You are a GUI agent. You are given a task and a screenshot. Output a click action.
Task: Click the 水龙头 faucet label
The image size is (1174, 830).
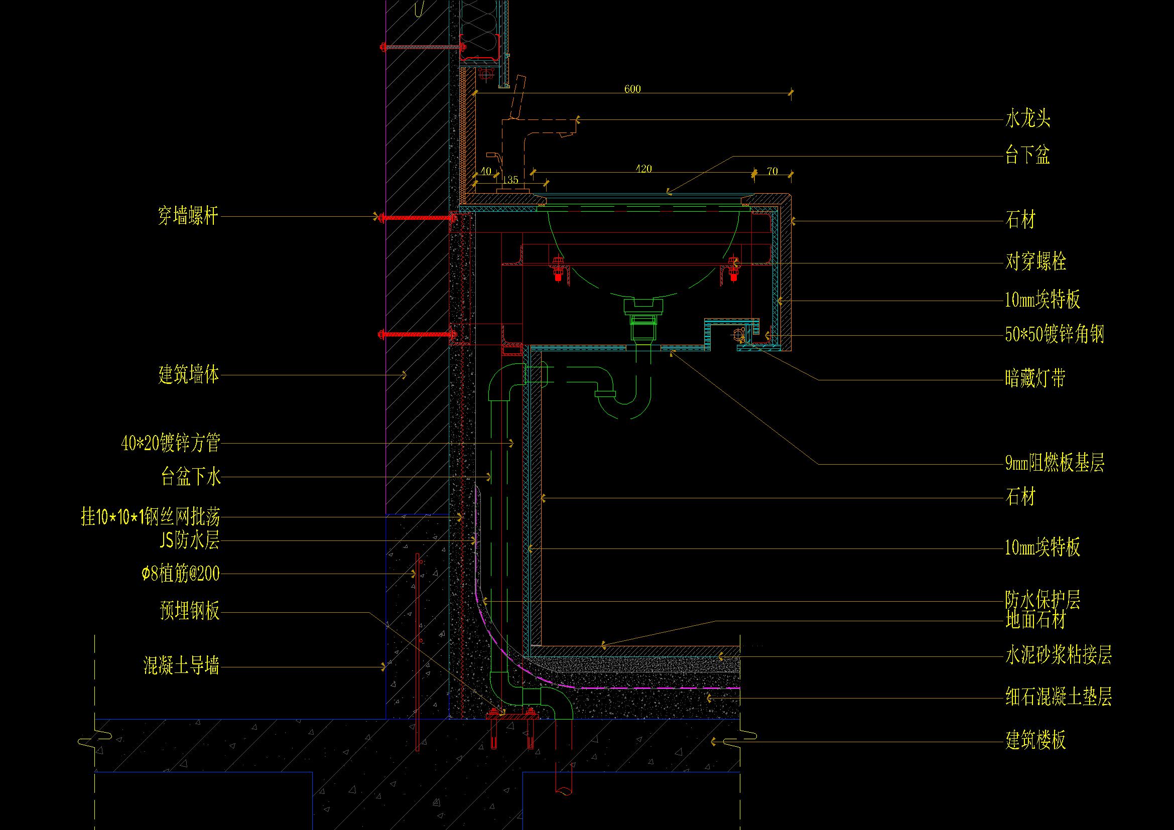click(1028, 119)
